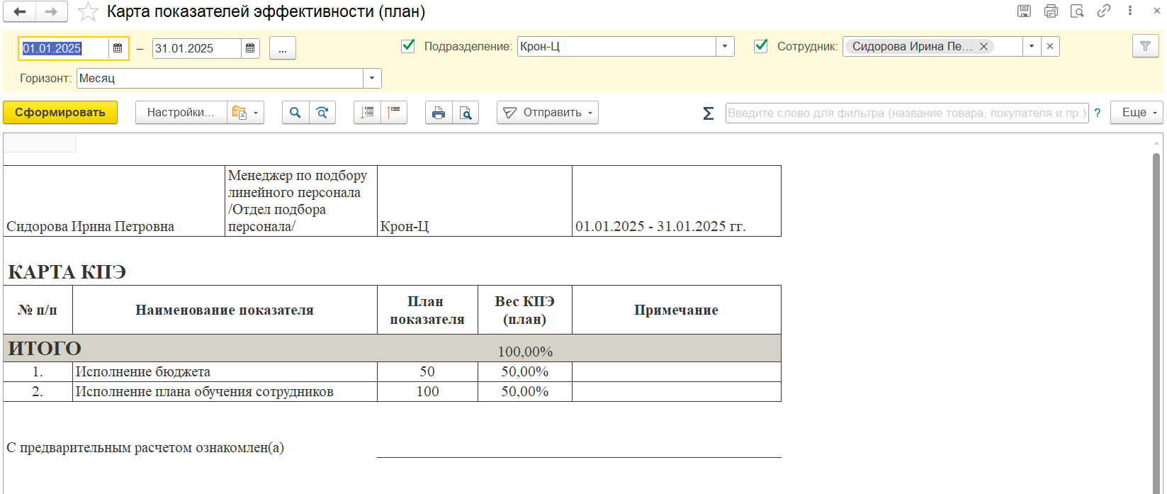The width and height of the screenshot is (1167, 494).
Task: Expand the Сотрудник dropdown arrow
Action: (1032, 46)
